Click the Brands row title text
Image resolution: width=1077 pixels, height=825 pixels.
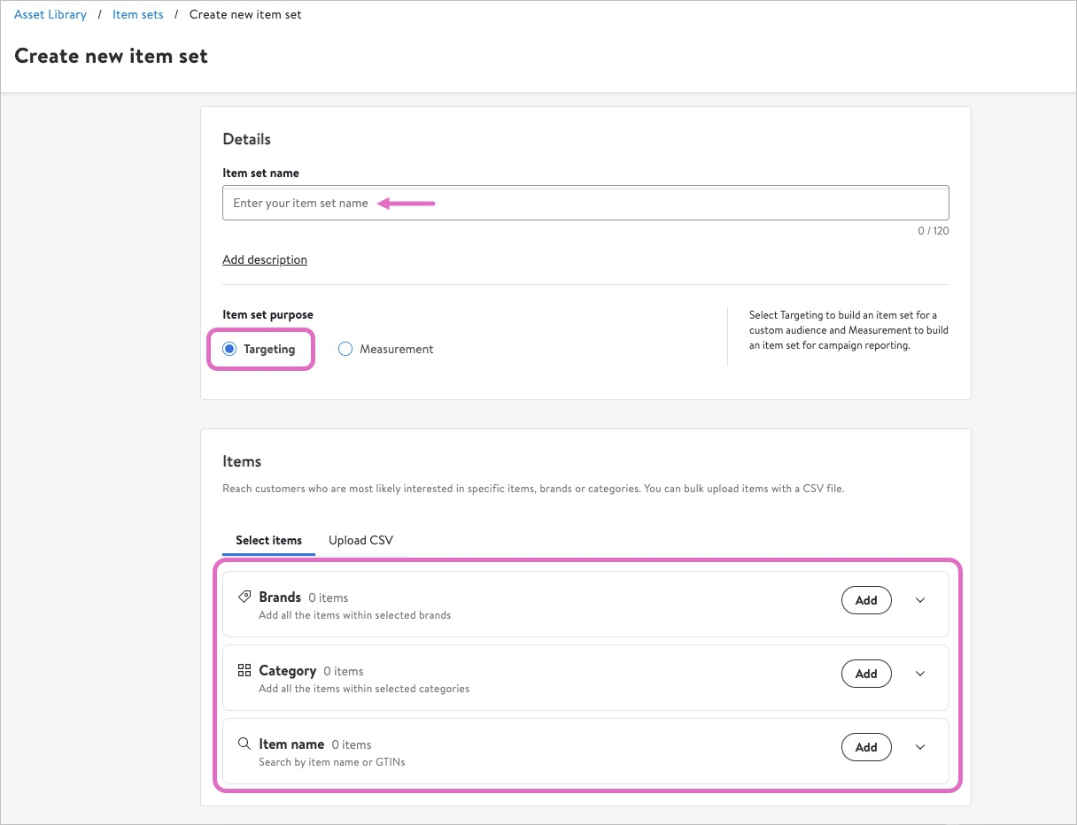coord(280,598)
